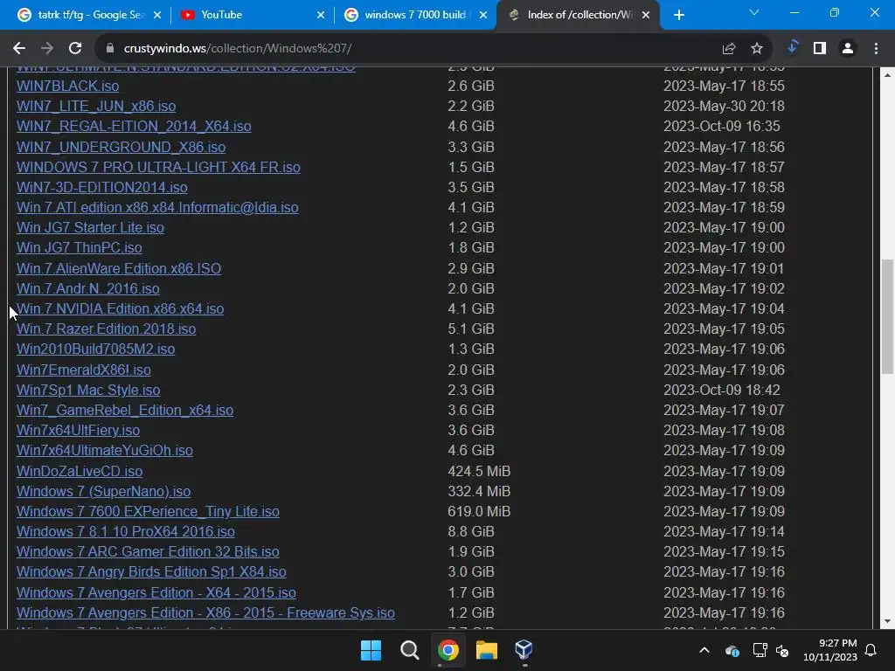The image size is (895, 671).
Task: Reload the current page
Action: click(x=75, y=49)
